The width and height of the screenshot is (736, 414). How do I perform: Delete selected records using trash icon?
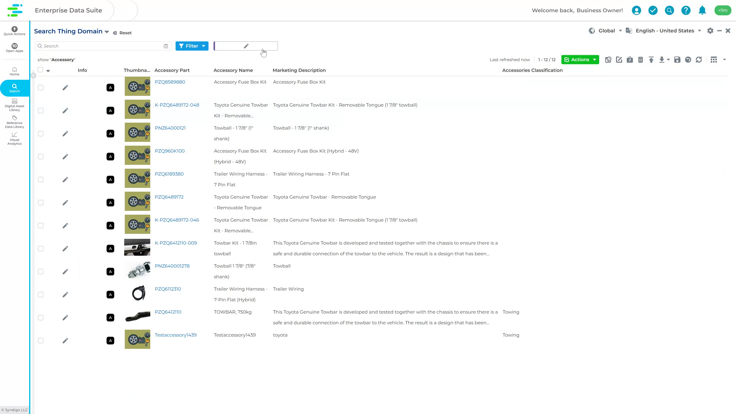[x=640, y=60]
